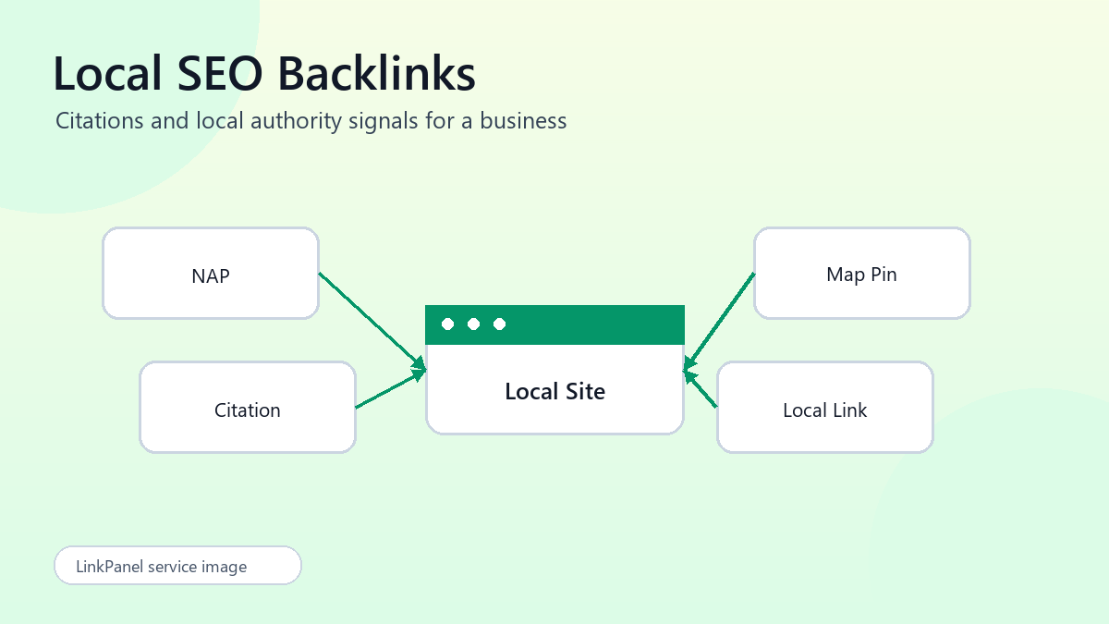Click the Map Pin box

point(862,274)
